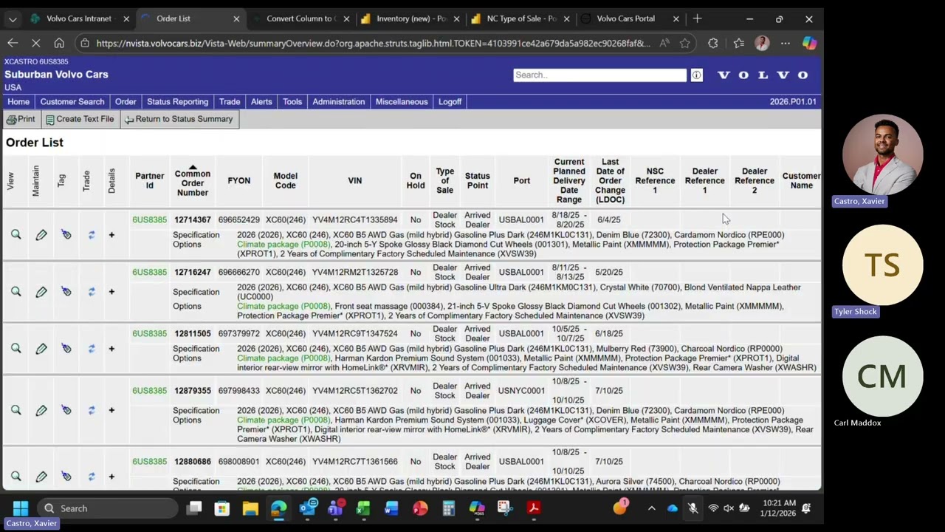Open a new browser tab
945x532 pixels.
coord(697,18)
